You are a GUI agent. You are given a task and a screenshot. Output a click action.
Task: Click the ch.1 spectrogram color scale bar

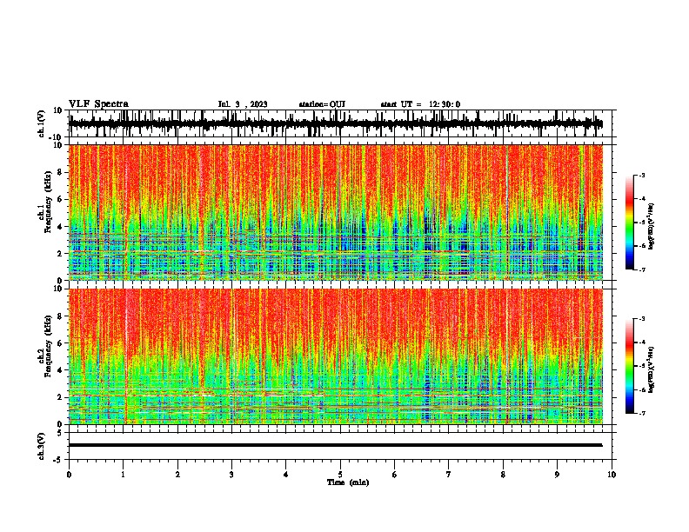click(x=630, y=223)
